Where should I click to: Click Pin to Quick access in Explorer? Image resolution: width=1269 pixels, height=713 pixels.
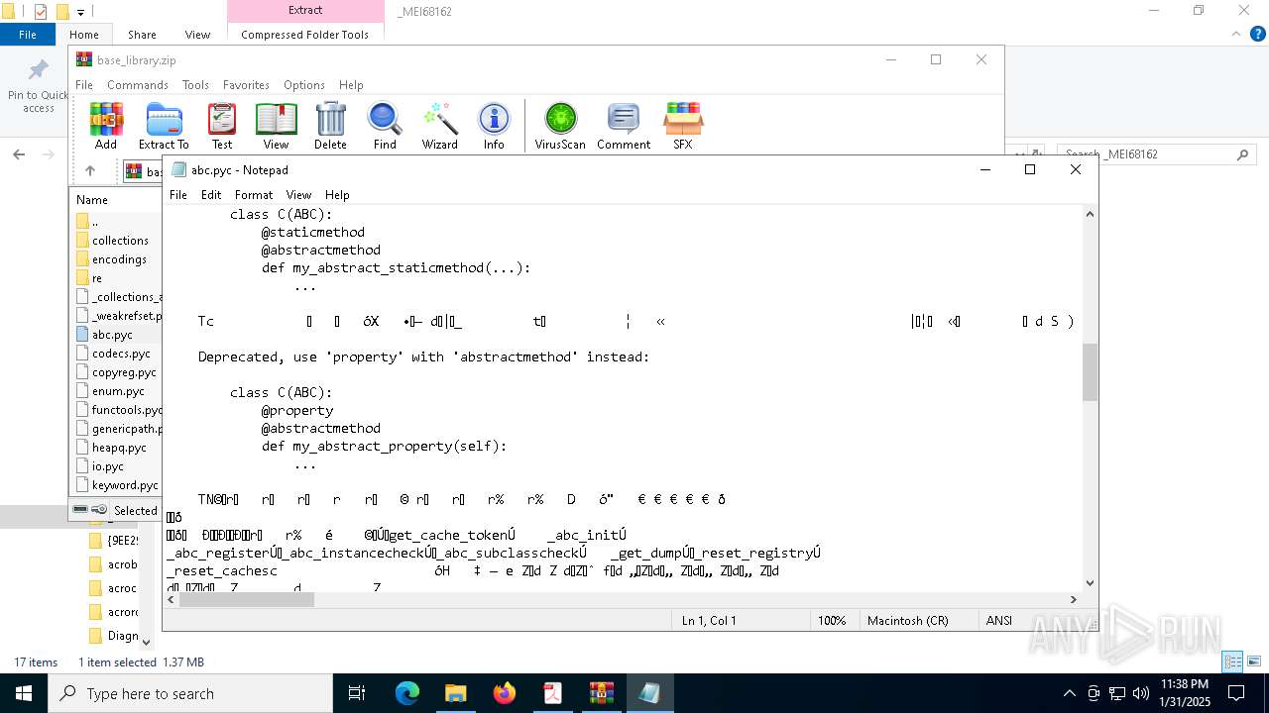click(38, 86)
